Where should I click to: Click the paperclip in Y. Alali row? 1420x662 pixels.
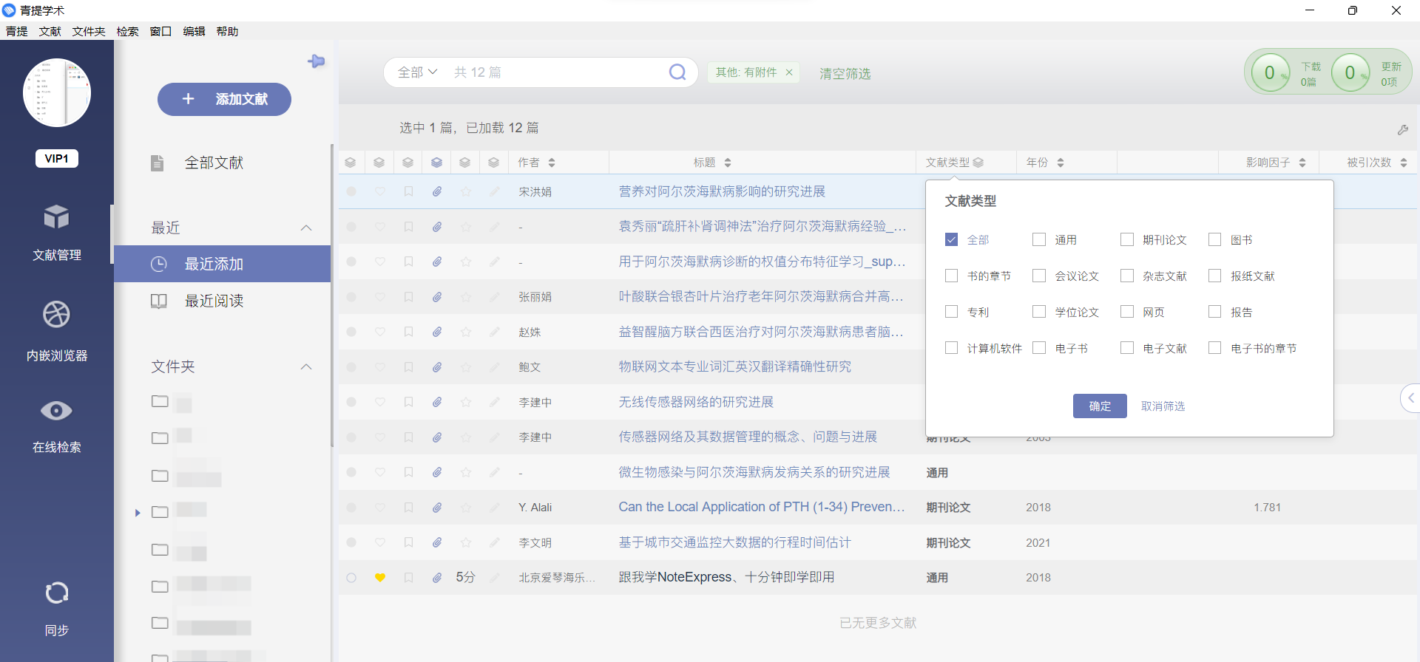pyautogui.click(x=437, y=508)
